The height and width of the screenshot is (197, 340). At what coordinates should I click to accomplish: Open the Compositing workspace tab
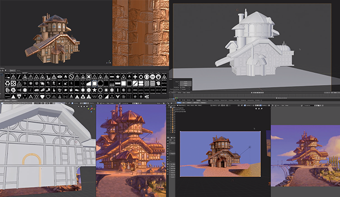pos(250,100)
